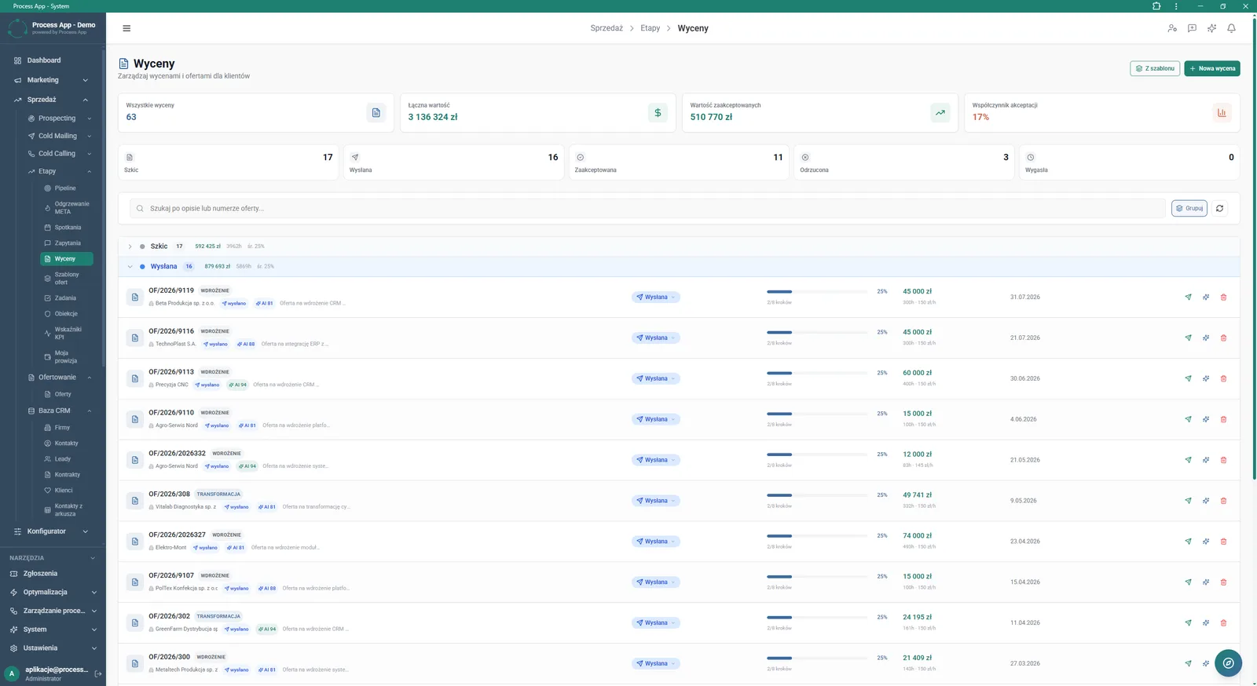Run AI action for offer OF/2026/9116
Screen dimensions: 1257x686
tap(1206, 338)
